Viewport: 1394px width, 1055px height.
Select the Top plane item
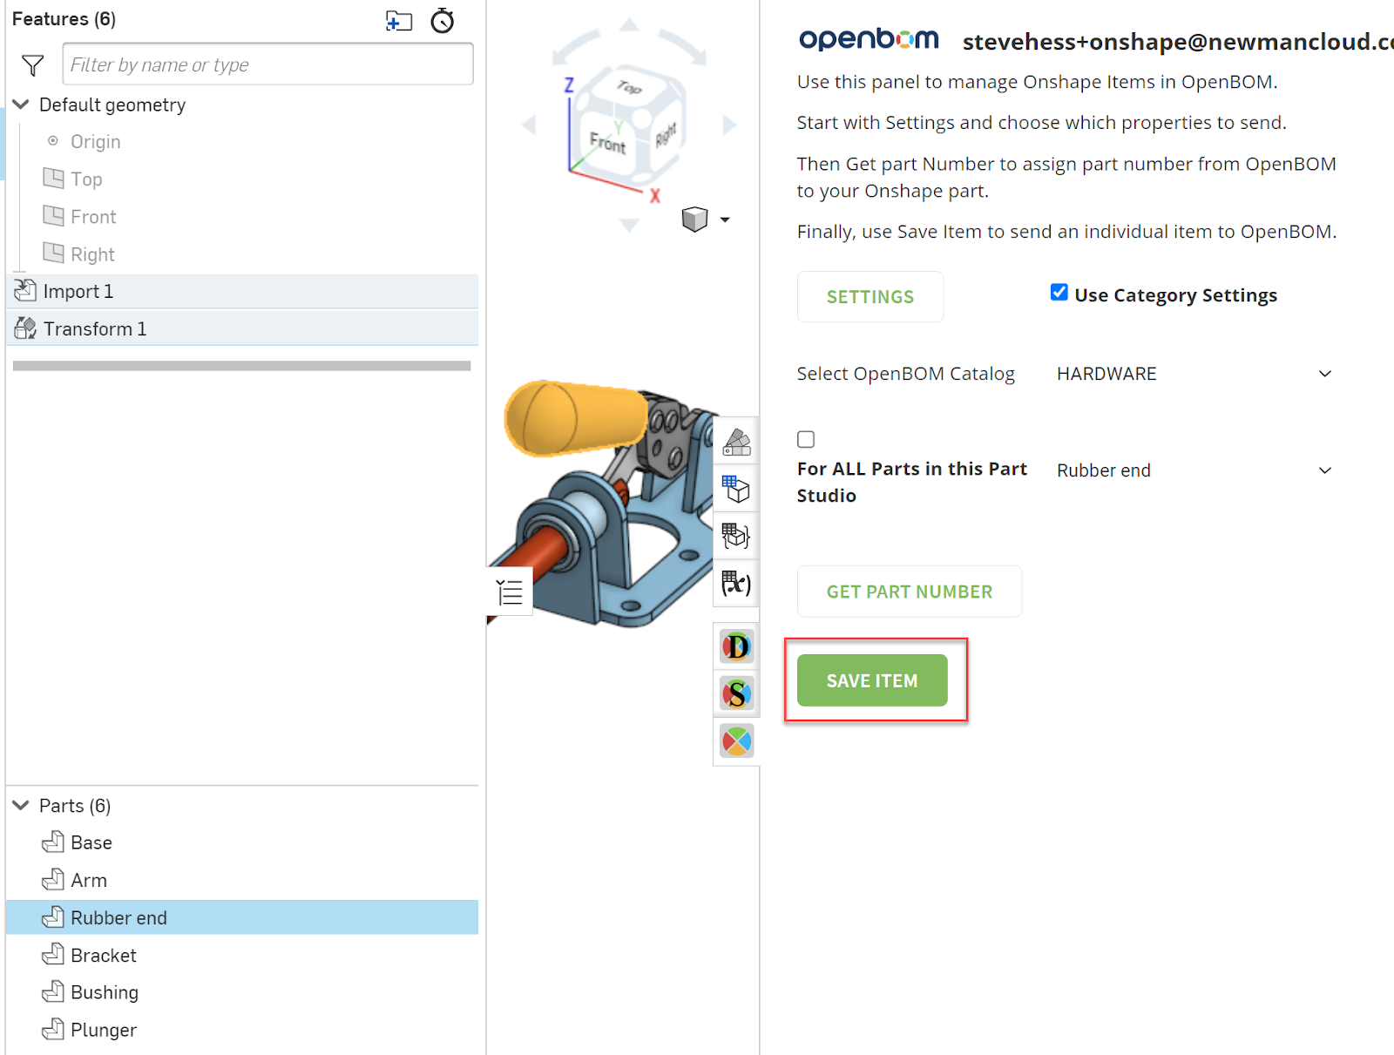click(86, 179)
